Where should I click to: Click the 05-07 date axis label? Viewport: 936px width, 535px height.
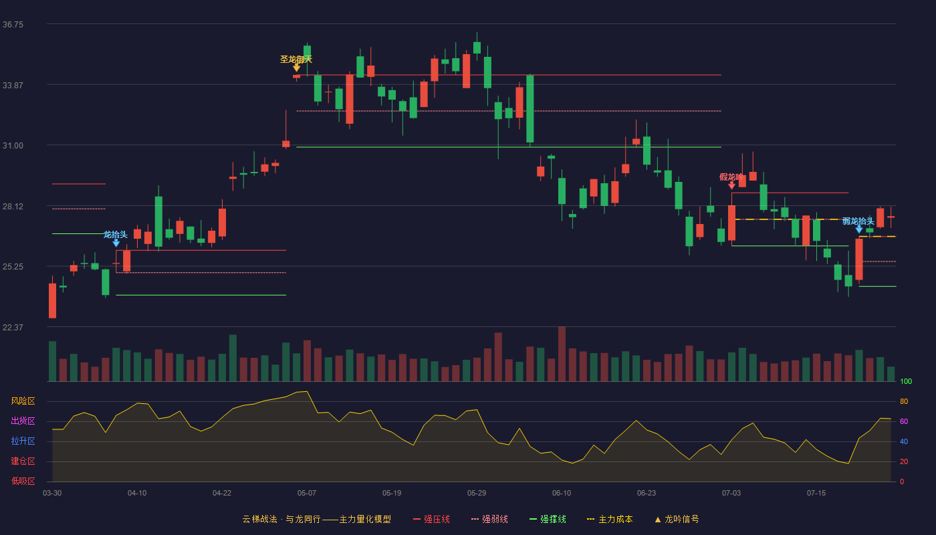[x=307, y=493]
